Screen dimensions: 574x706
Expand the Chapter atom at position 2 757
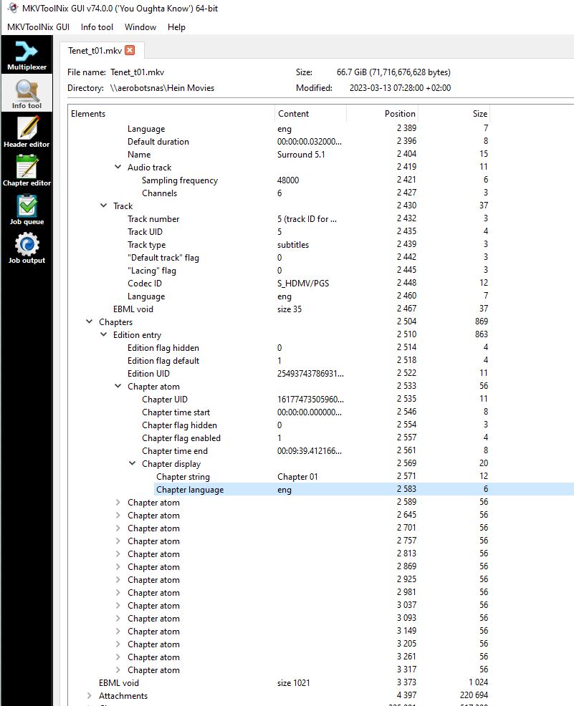(118, 541)
